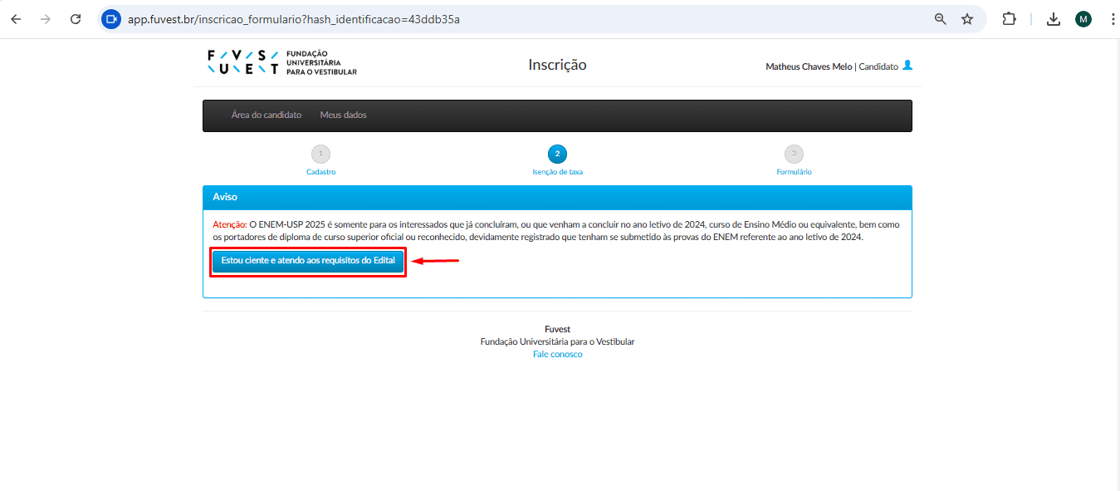The width and height of the screenshot is (1120, 491).
Task: Open the browser extensions puzzle icon
Action: point(1010,19)
